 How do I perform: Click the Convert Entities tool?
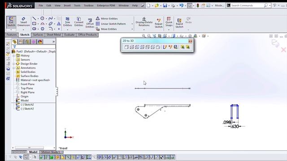(x=79, y=22)
